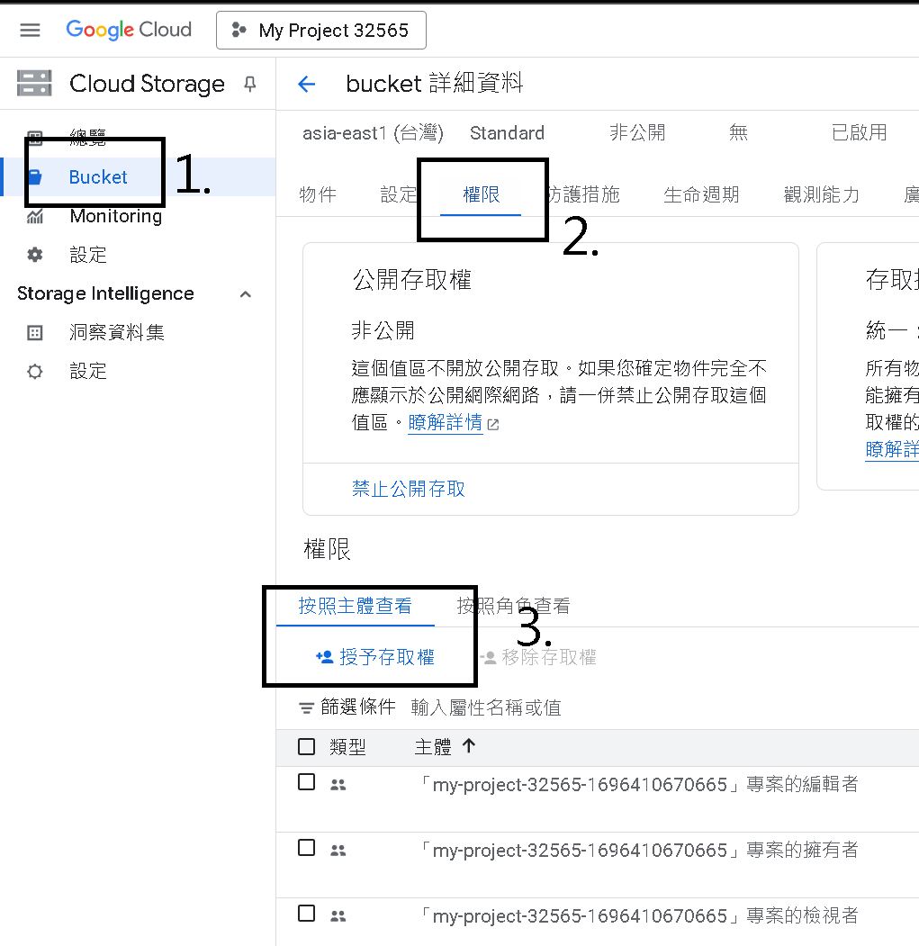The width and height of the screenshot is (919, 946).
Task: Open the hamburger navigation menu
Action: pyautogui.click(x=30, y=30)
